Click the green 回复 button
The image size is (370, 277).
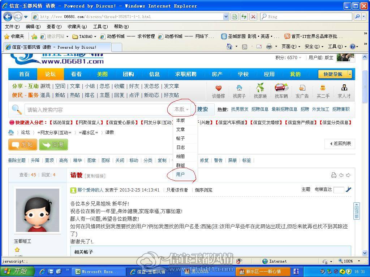(x=53, y=145)
